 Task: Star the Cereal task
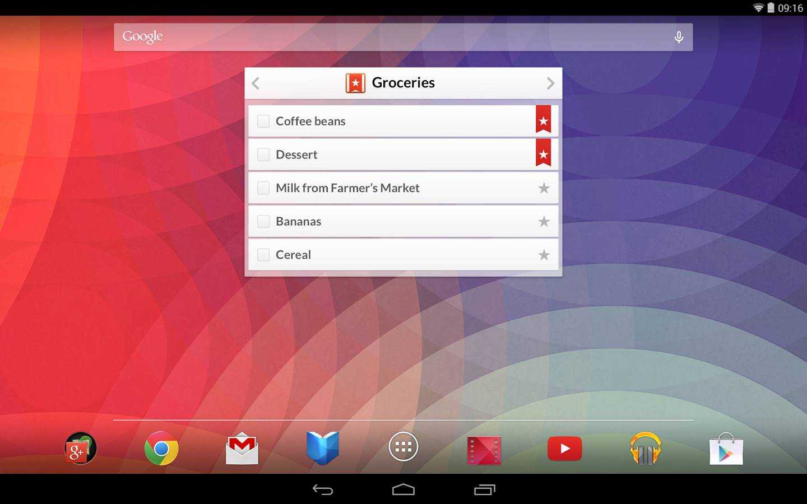coord(544,255)
